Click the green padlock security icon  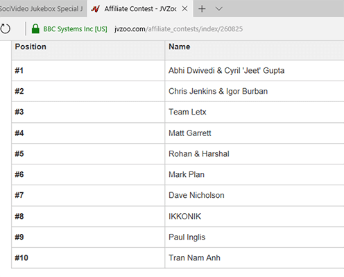point(35,29)
